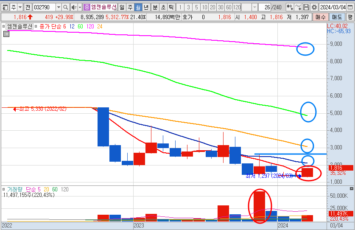
Task: Click the volume MA 5 legend value
Action: click(39, 189)
